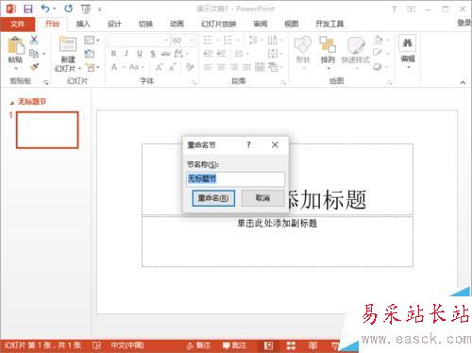This screenshot has height=353, width=472.
Task: Switch to the Slide Show tab
Action: (219, 24)
